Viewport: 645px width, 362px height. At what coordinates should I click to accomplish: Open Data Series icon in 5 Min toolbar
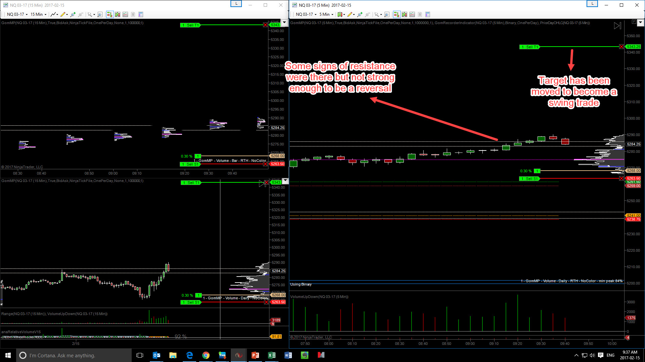[404, 14]
